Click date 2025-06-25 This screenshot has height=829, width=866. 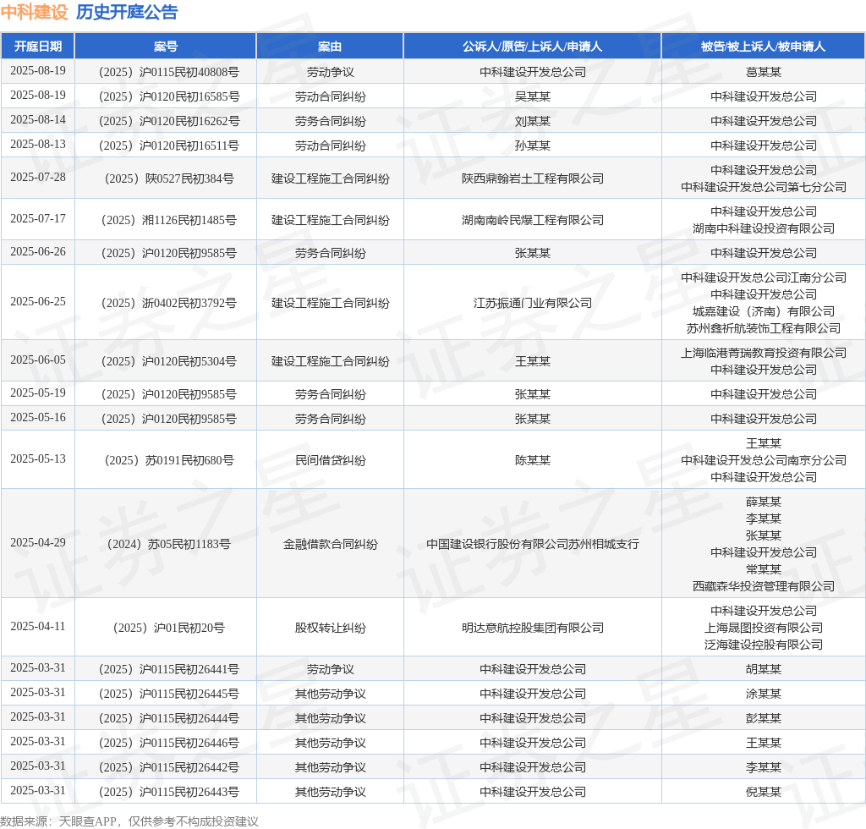point(37,301)
